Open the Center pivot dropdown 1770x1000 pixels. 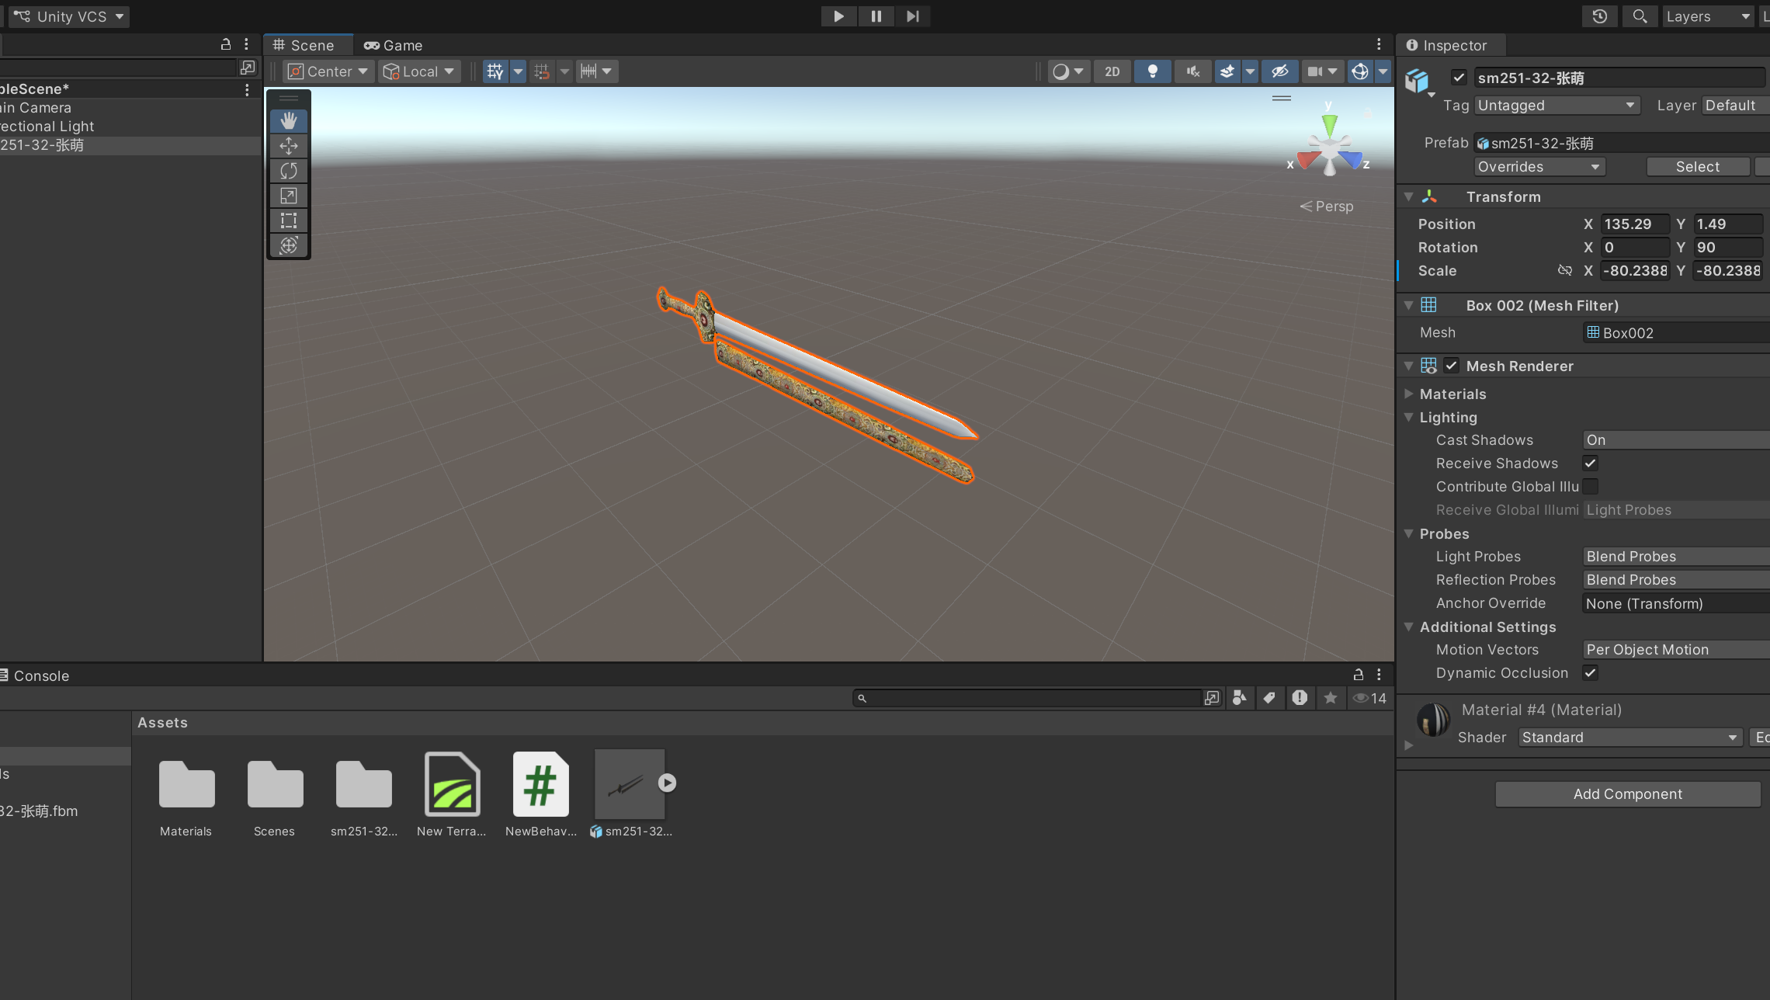328,71
